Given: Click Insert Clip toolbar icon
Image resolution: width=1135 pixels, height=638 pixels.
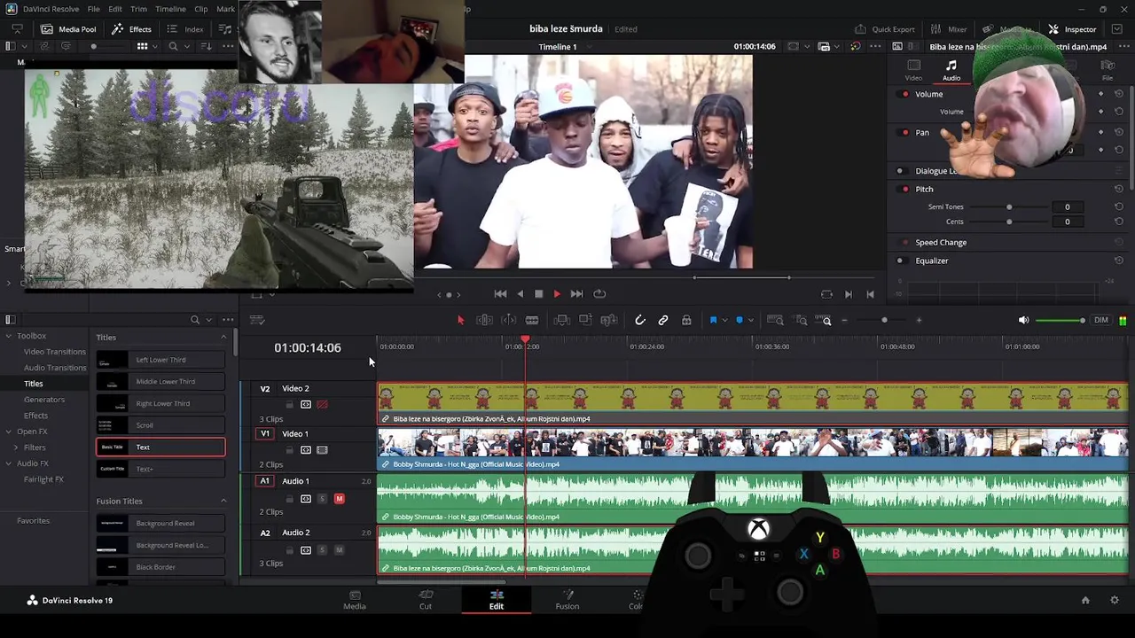Looking at the screenshot, I should 561,320.
